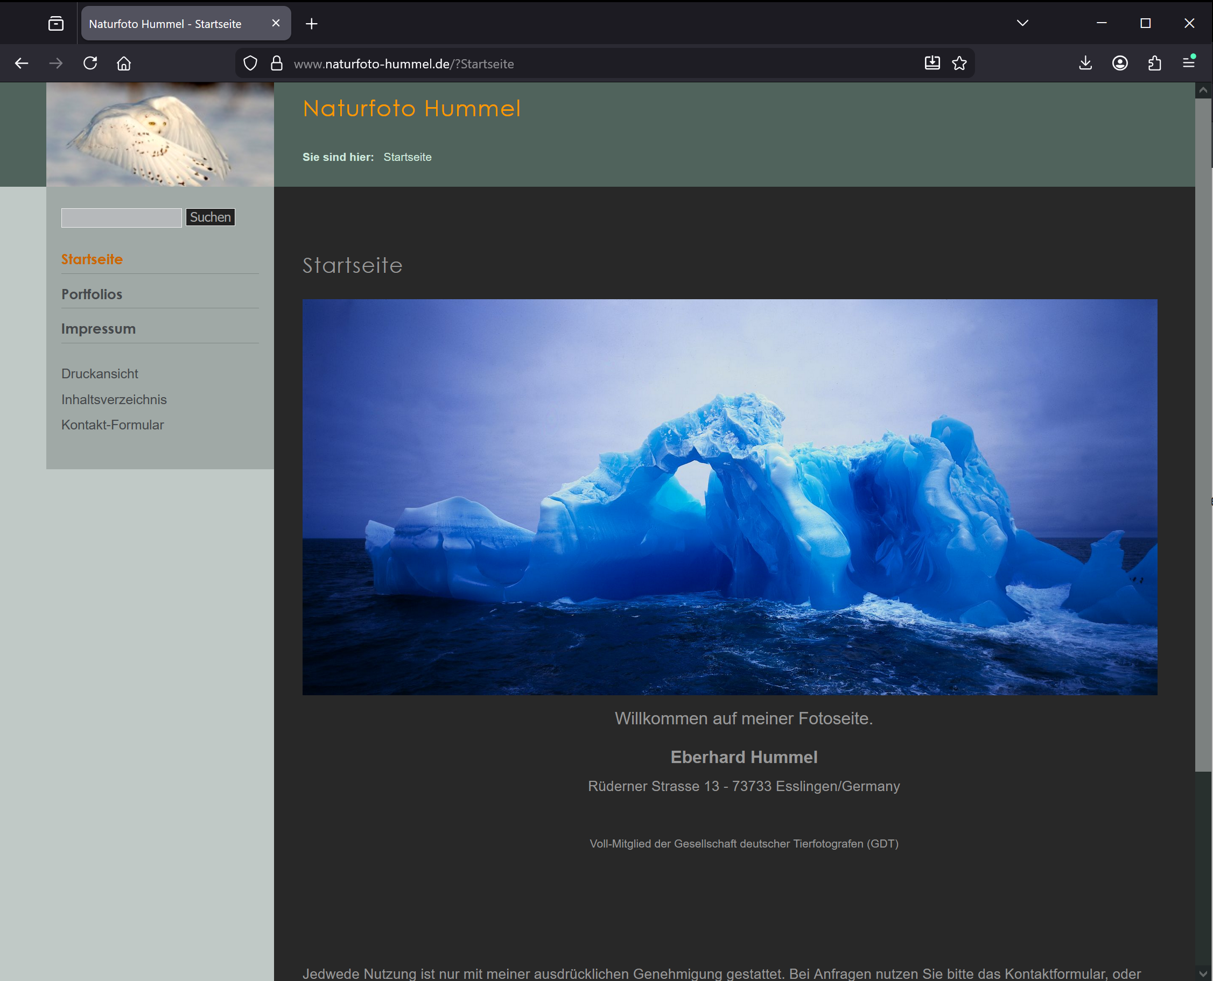The width and height of the screenshot is (1213, 981).
Task: View site security lock info
Action: [276, 63]
